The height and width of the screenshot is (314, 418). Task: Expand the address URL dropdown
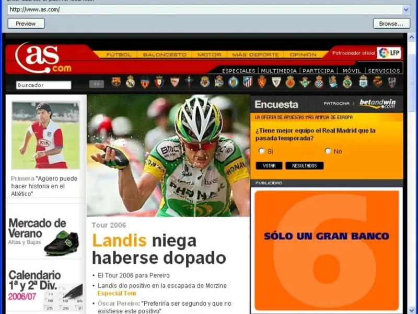406,10
